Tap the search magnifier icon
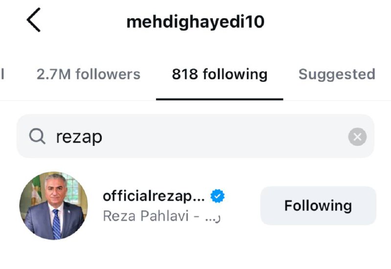This screenshot has height=269, width=391. pos(37,136)
